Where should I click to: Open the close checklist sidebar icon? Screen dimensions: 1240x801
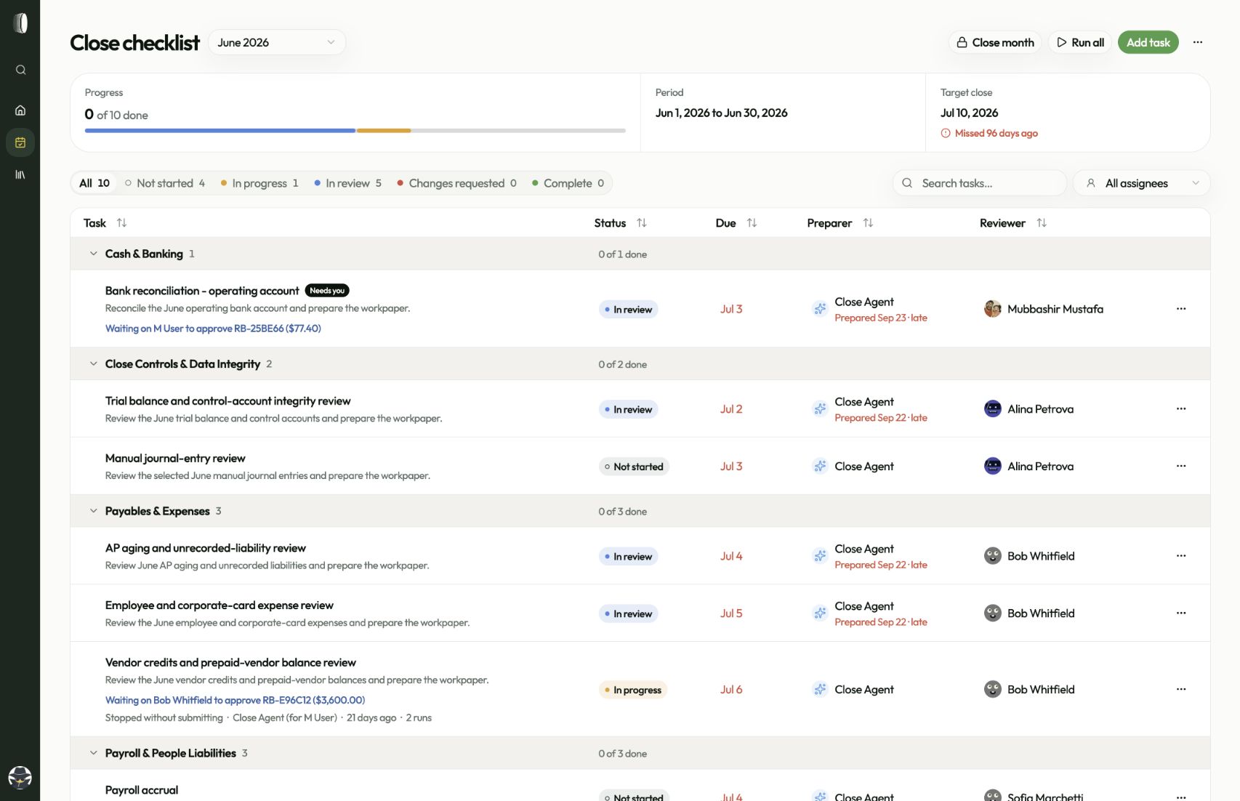point(20,142)
